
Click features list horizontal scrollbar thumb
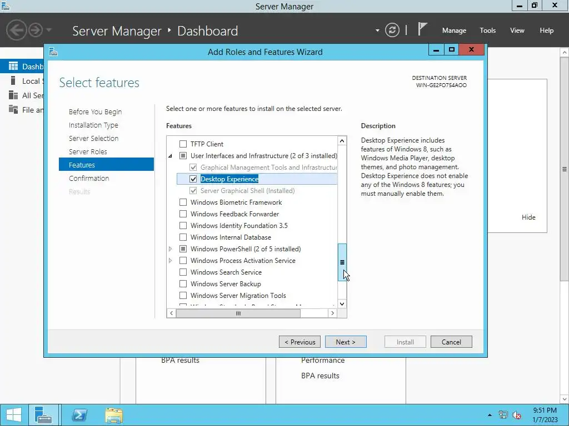point(238,313)
